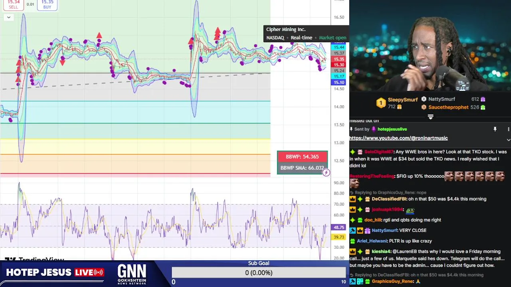Click the 15.35 BUY button

coord(47,5)
